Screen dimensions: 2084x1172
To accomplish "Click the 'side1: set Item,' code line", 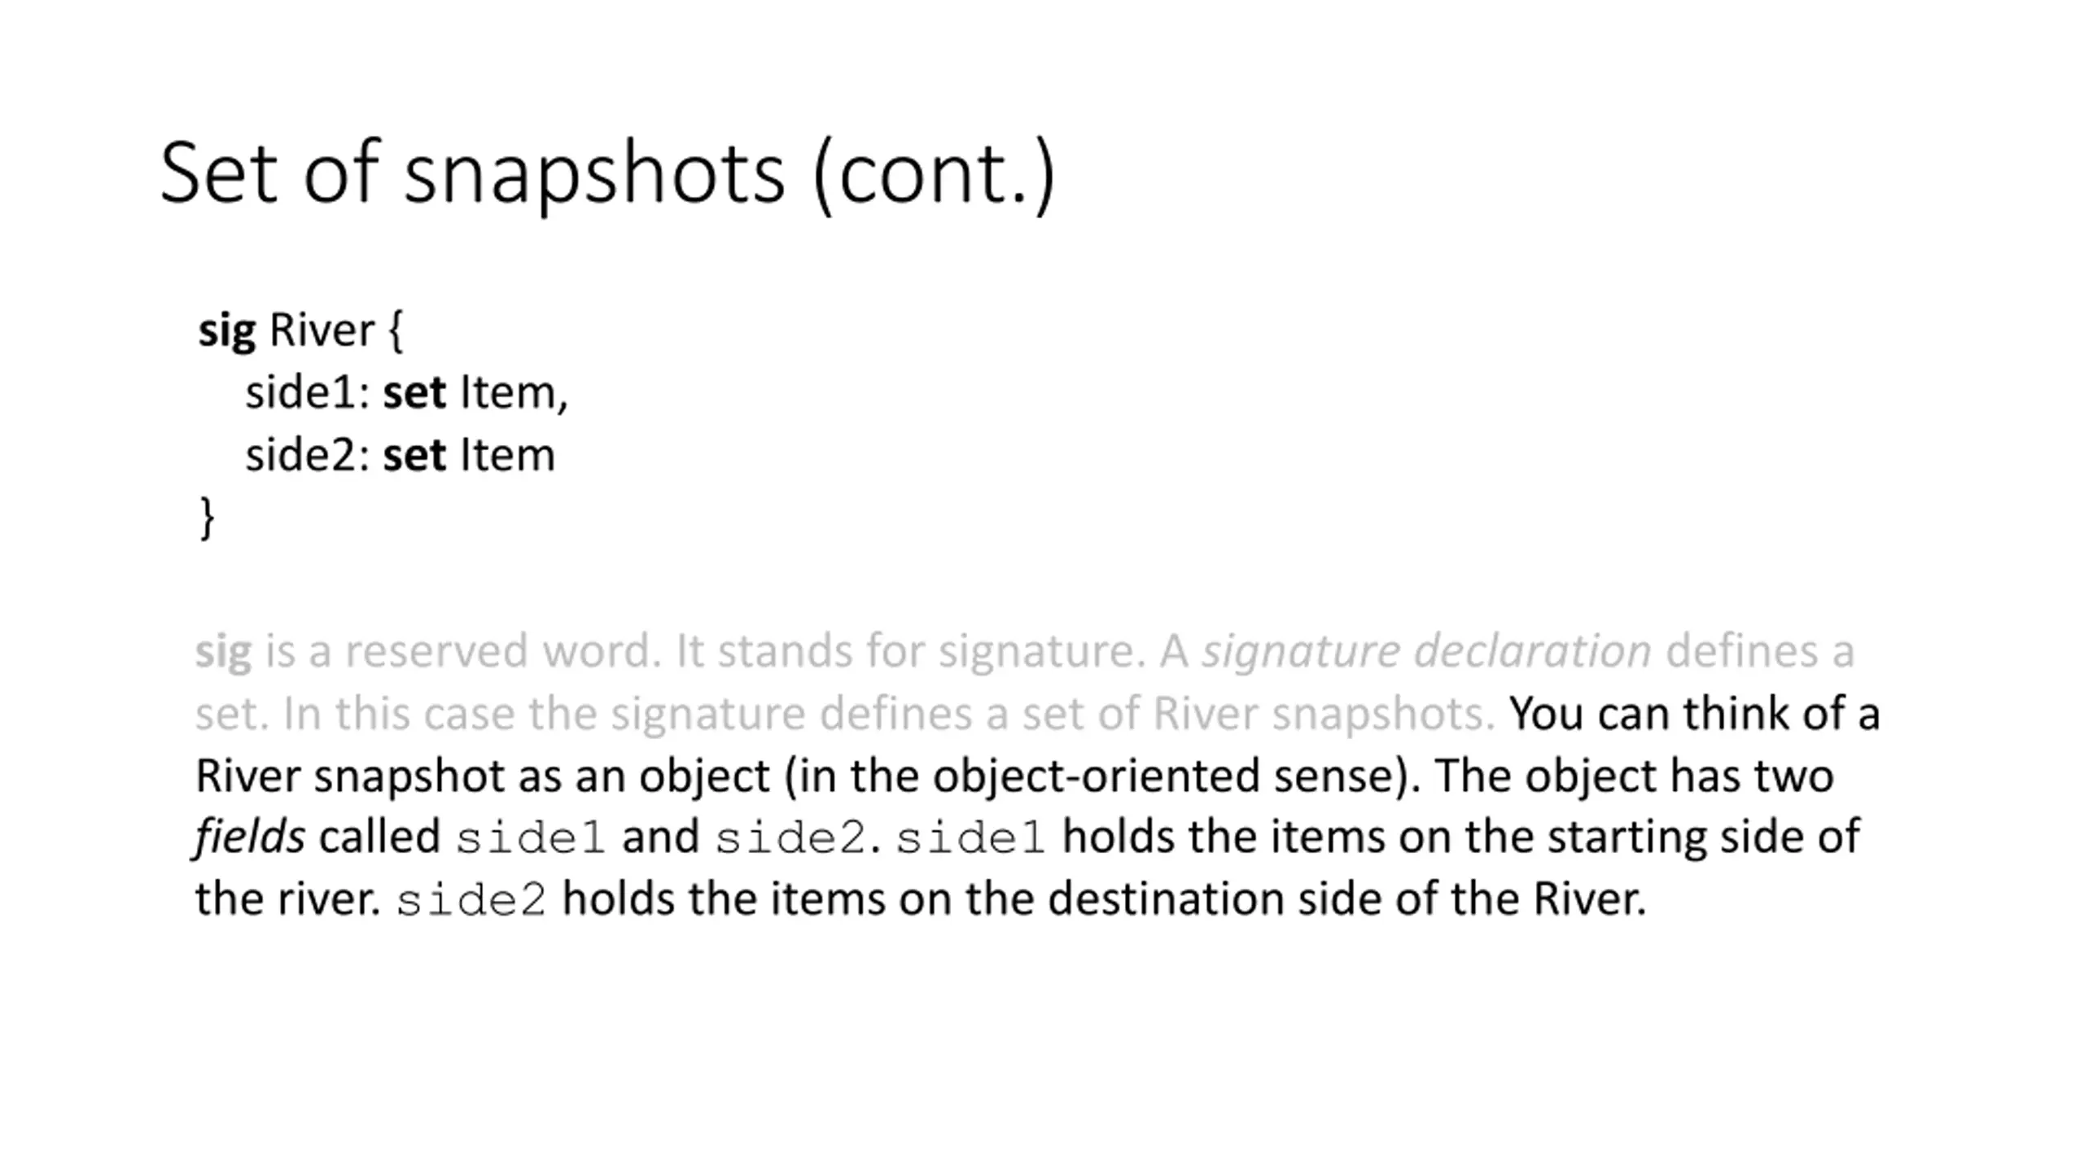I will pos(407,393).
